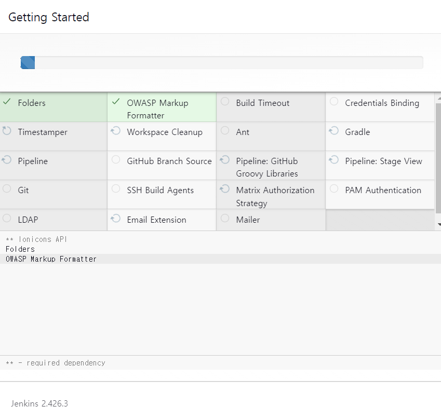Select the OWASP Markup Formatter plugin label
Image resolution: width=441 pixels, height=420 pixels.
coord(157,109)
